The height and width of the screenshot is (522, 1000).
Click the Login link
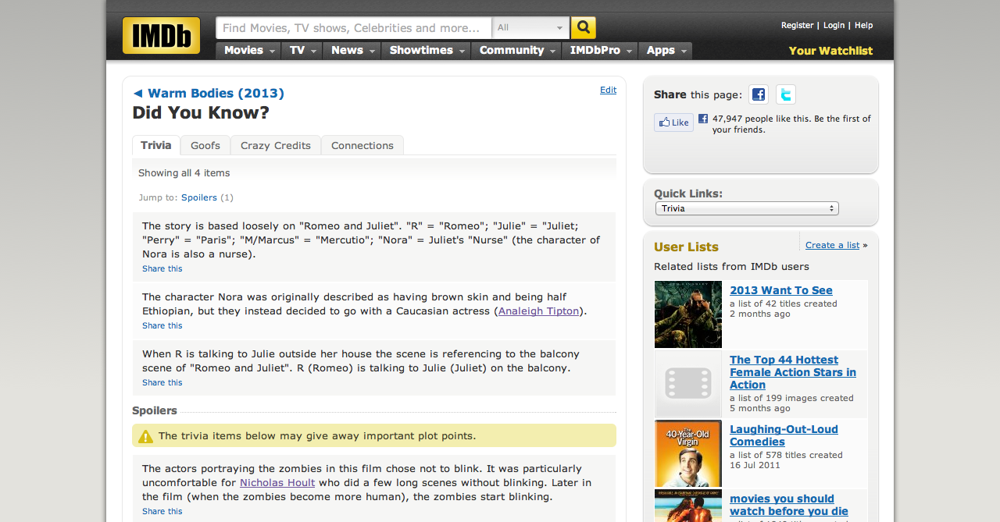tap(834, 26)
